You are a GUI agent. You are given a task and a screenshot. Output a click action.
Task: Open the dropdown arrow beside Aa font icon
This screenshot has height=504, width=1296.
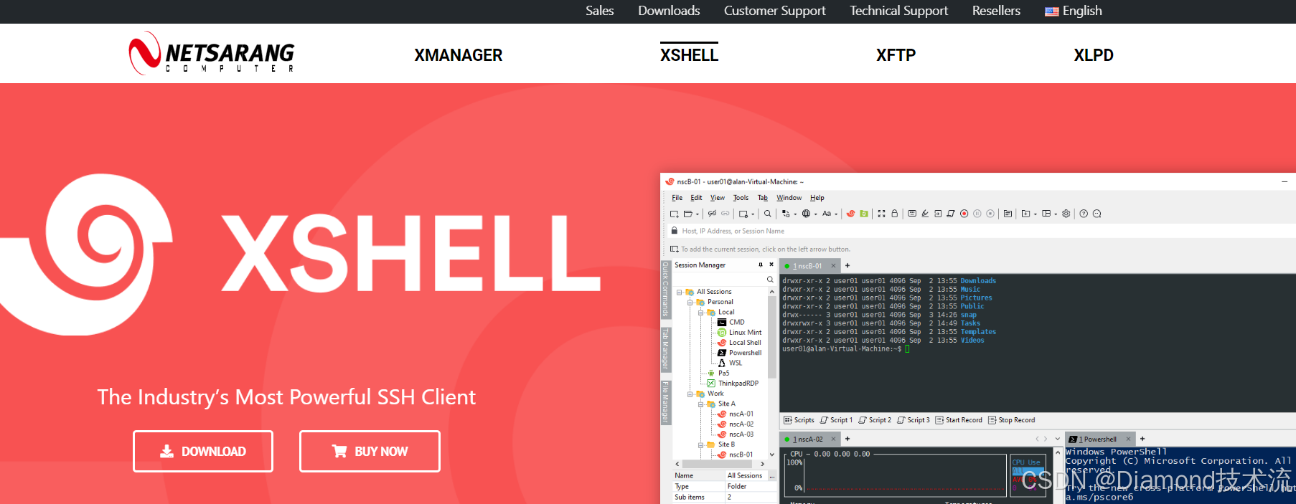[836, 214]
